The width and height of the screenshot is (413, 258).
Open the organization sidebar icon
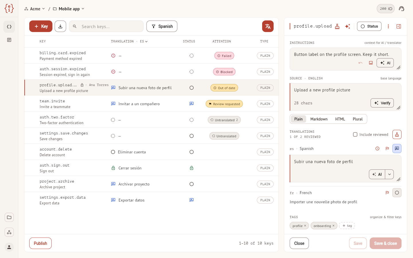point(9,232)
